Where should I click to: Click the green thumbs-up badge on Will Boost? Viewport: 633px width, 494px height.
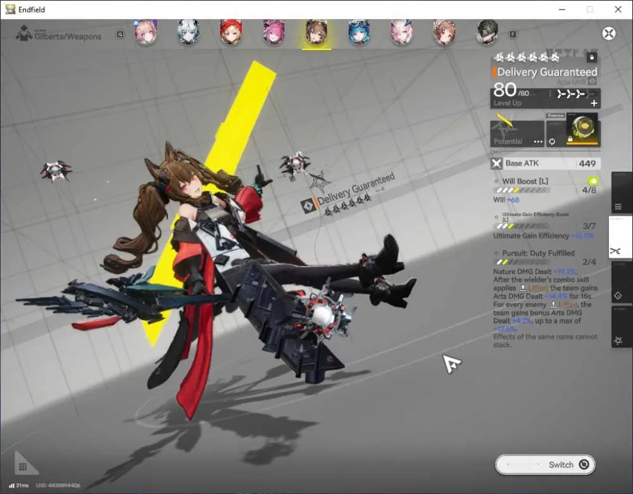pos(592,181)
